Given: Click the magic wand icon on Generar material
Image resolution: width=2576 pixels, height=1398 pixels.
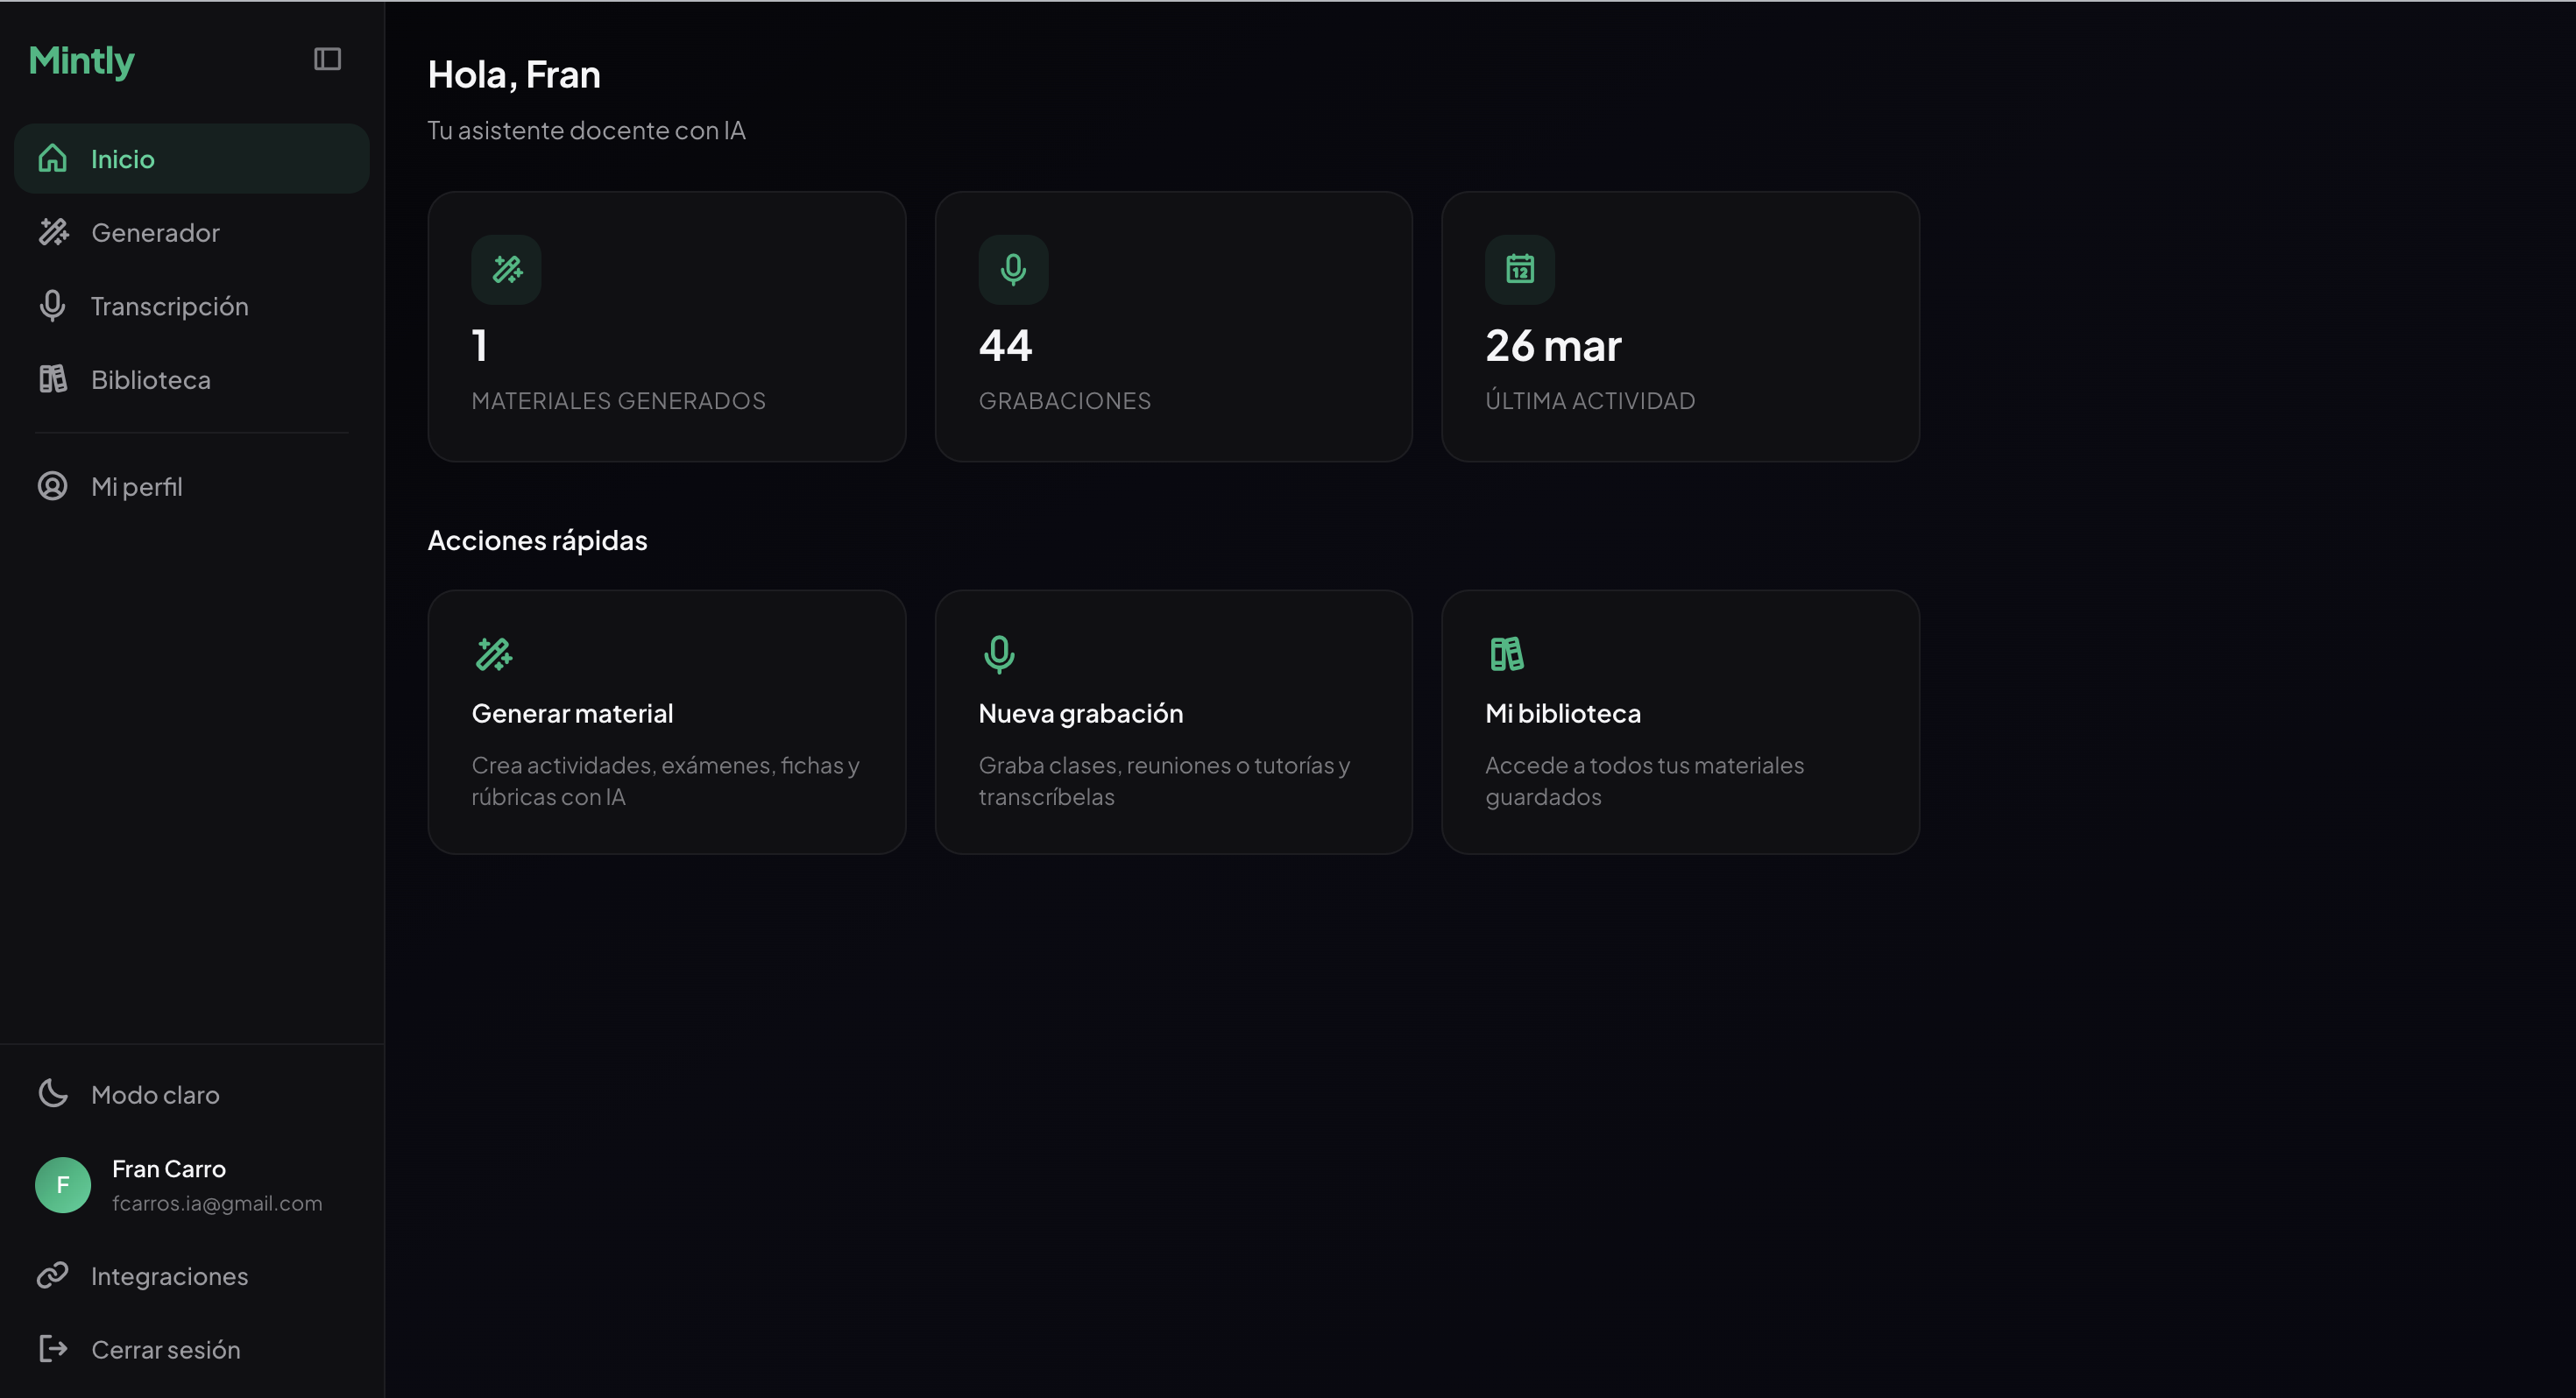Looking at the screenshot, I should 493,654.
